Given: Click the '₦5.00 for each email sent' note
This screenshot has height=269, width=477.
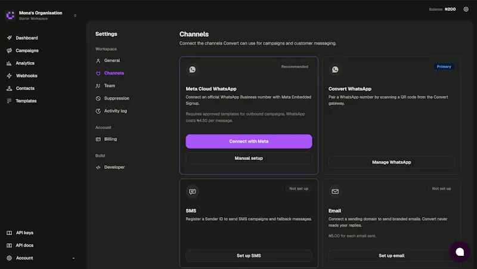Looking at the screenshot, I should (352, 236).
